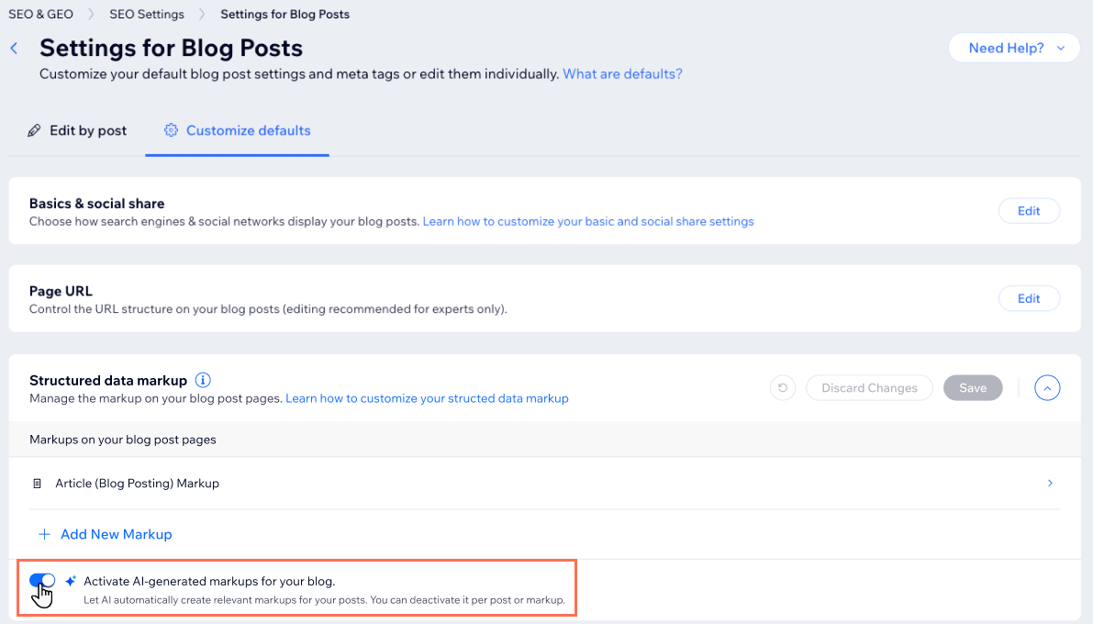Disable AI-generated markups for your blog
Screen dimensions: 1093x624
[41, 580]
